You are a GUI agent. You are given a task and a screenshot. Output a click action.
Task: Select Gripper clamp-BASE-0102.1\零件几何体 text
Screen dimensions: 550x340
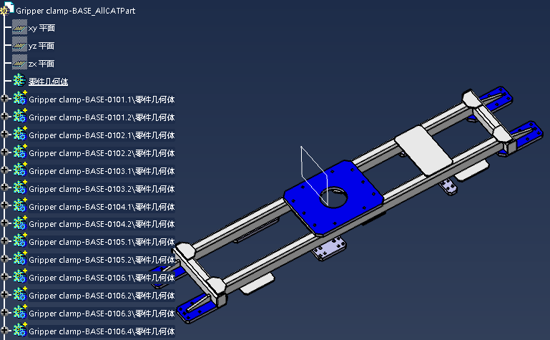click(102, 135)
